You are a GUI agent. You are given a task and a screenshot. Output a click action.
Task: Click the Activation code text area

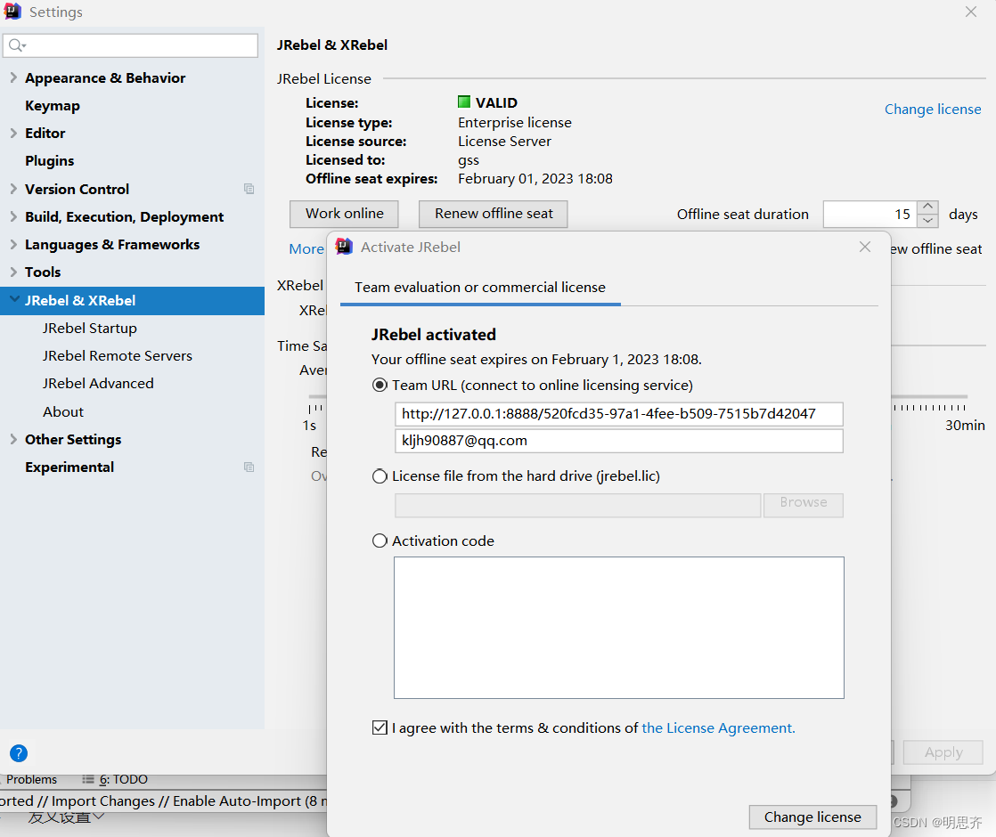tap(618, 628)
